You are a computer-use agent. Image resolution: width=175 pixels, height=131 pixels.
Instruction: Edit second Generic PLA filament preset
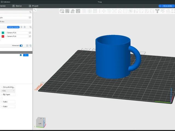(30, 36)
